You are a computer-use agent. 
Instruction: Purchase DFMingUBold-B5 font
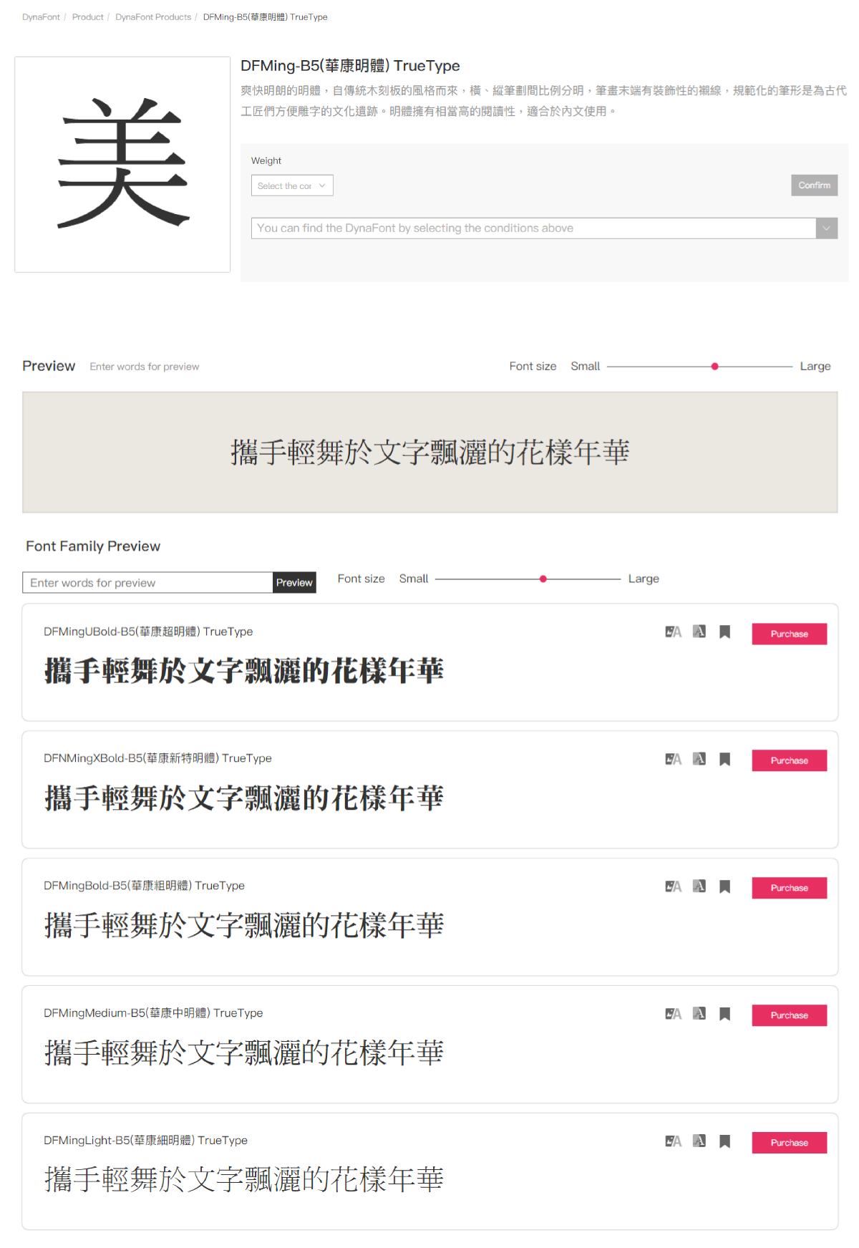tap(790, 634)
